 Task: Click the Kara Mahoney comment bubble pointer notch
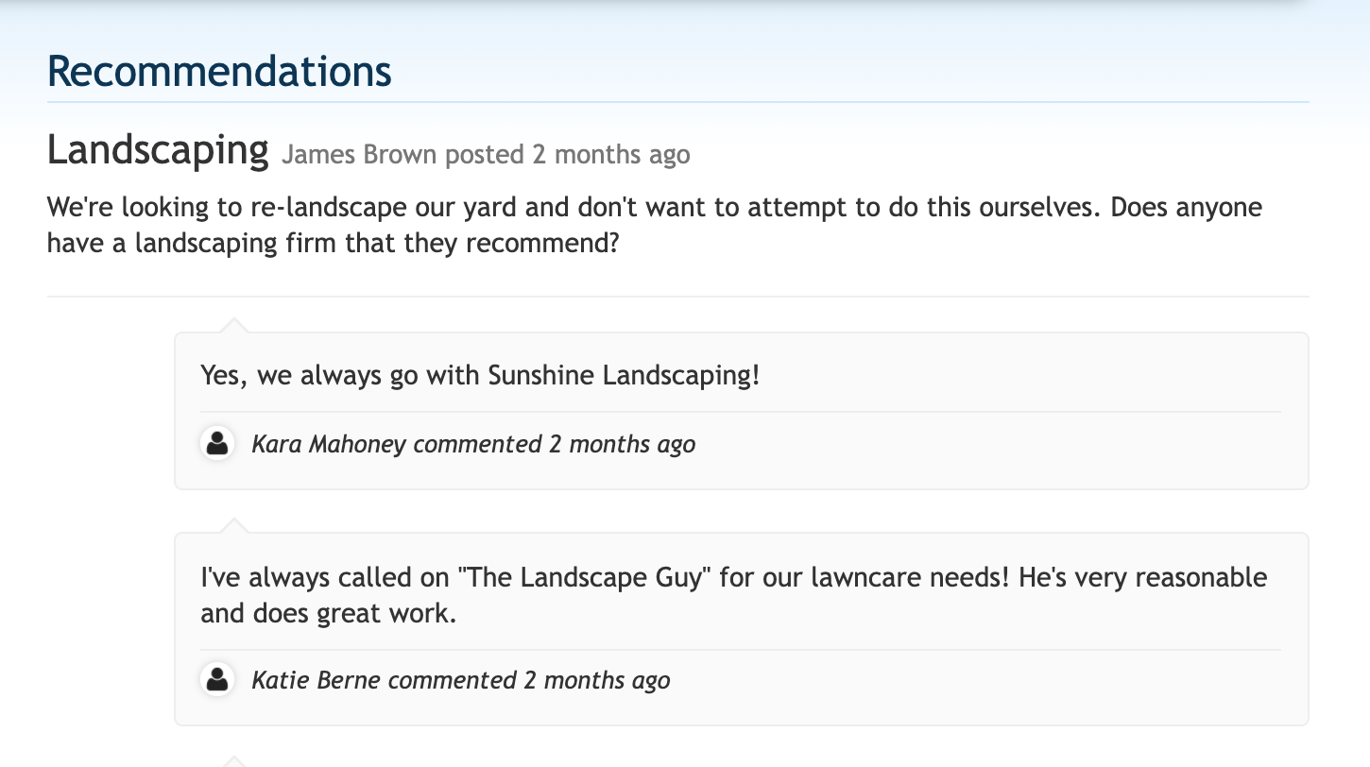(x=233, y=326)
